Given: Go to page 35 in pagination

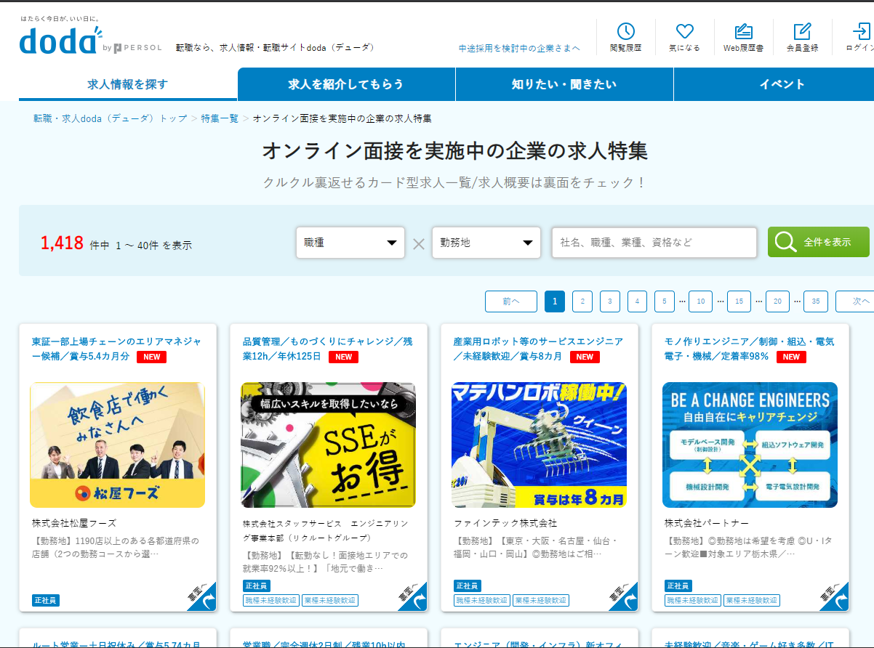Looking at the screenshot, I should pyautogui.click(x=816, y=301).
